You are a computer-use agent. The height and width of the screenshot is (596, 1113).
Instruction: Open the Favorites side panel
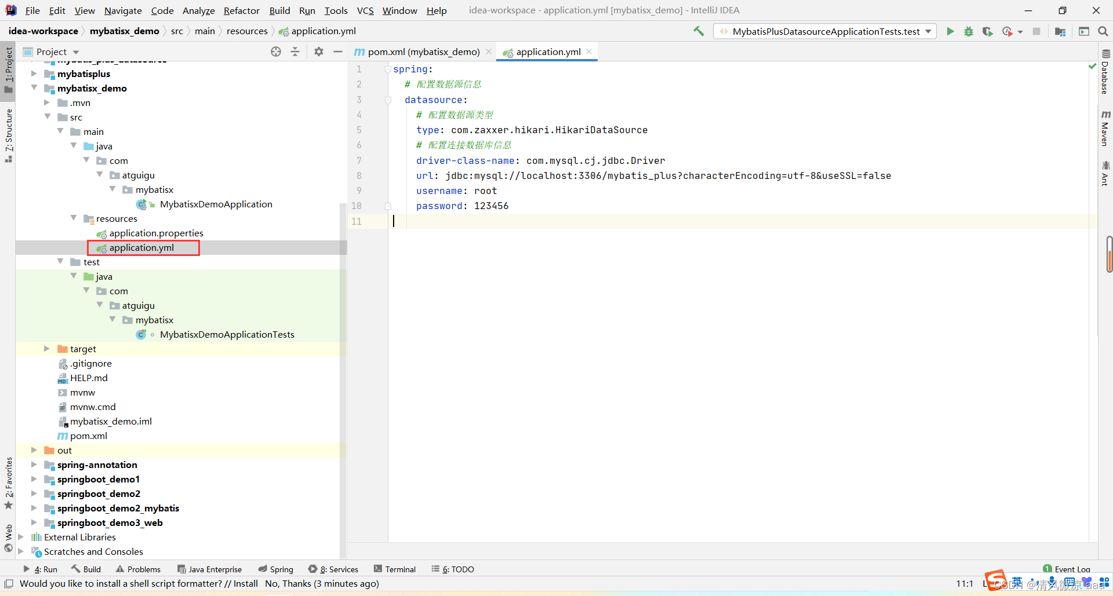click(8, 484)
